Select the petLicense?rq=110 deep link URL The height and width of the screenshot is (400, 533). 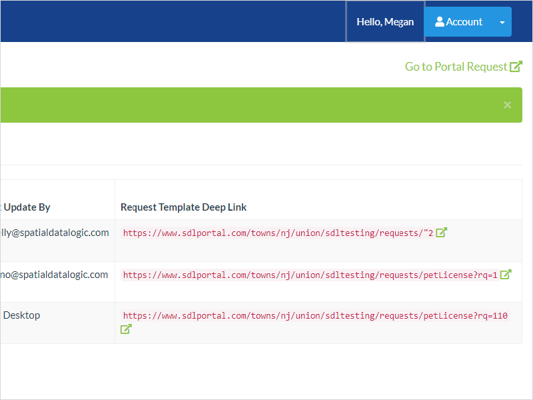click(x=315, y=315)
